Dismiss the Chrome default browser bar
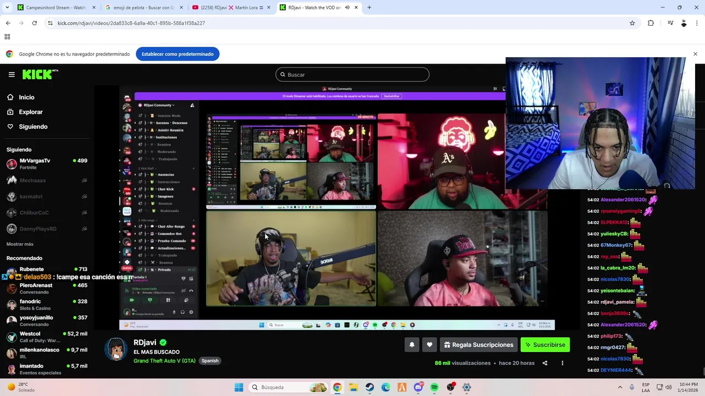 [695, 54]
